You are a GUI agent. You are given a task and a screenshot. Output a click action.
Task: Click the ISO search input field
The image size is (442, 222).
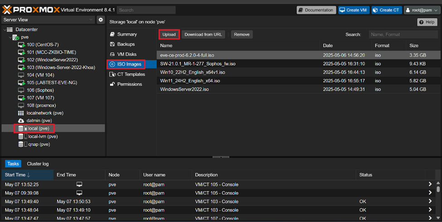click(x=402, y=34)
